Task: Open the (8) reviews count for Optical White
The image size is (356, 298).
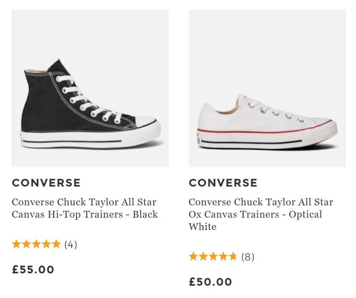Action: (x=248, y=257)
